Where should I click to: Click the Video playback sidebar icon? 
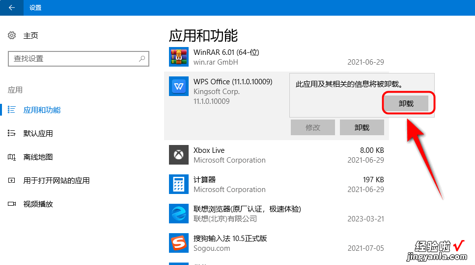pos(11,204)
